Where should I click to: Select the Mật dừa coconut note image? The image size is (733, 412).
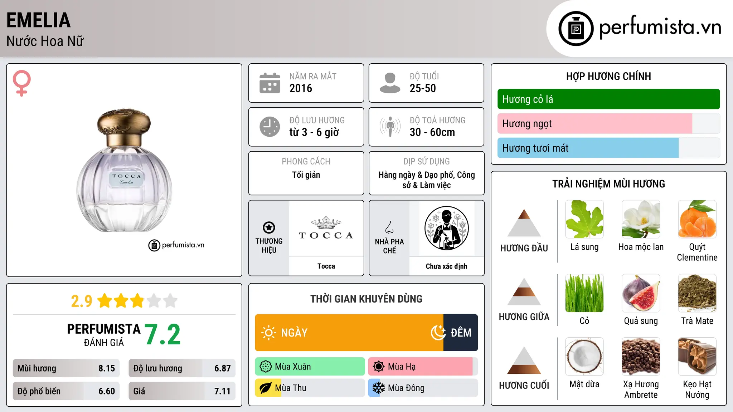pyautogui.click(x=584, y=357)
